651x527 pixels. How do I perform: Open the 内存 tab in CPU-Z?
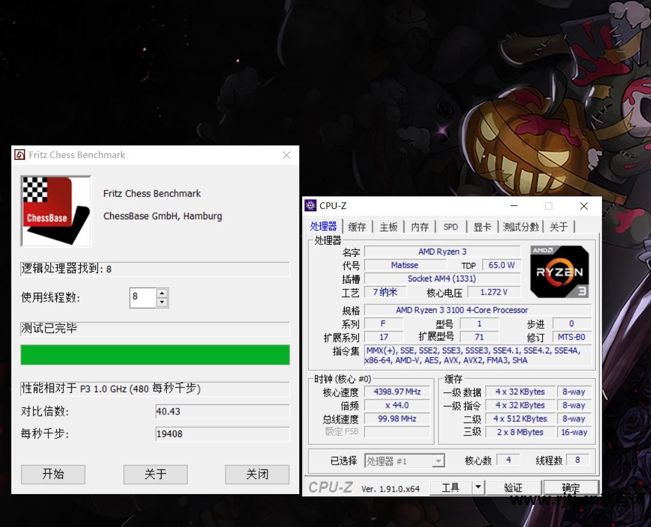(x=420, y=227)
